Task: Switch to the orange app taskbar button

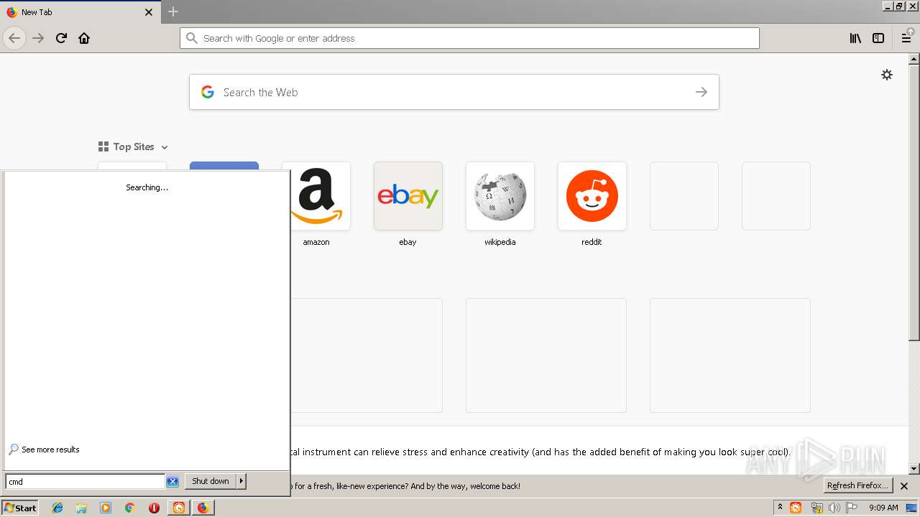Action: coord(178,508)
